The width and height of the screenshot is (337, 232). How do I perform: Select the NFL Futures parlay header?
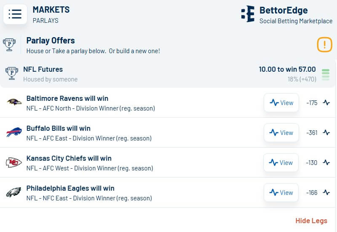pyautogui.click(x=43, y=70)
